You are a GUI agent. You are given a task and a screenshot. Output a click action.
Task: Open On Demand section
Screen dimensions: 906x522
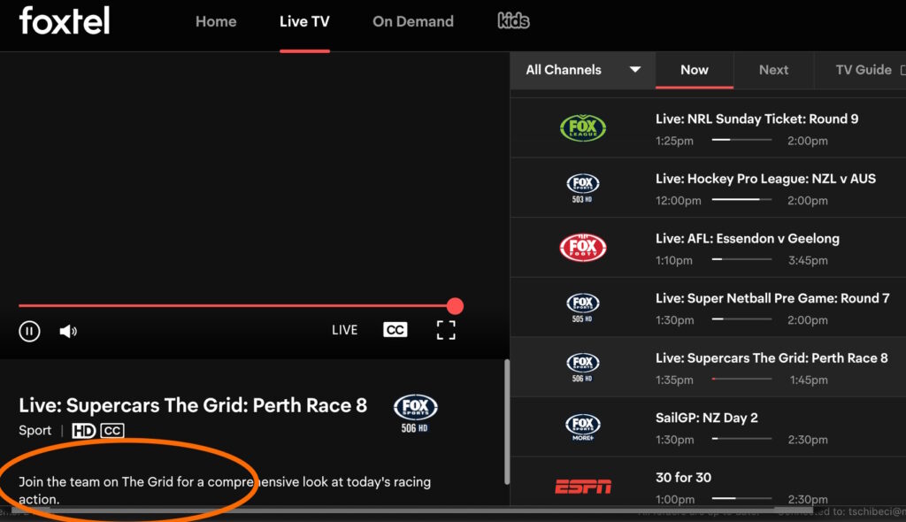[413, 21]
